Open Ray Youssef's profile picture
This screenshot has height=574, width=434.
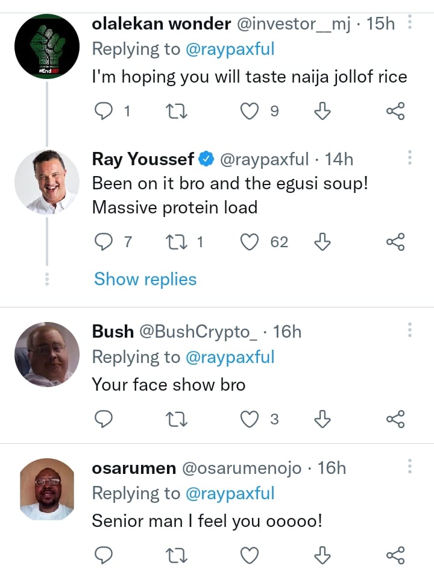point(46,181)
